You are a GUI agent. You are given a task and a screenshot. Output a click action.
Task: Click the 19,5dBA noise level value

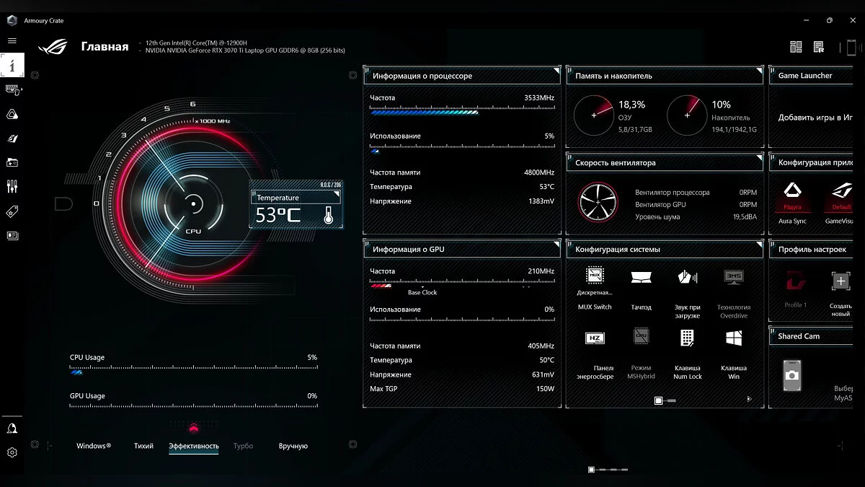pyautogui.click(x=745, y=216)
